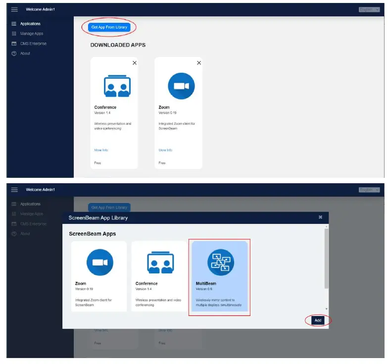Click the MultiBeam Version 0.6 text
The width and height of the screenshot is (388, 364).
point(204,289)
